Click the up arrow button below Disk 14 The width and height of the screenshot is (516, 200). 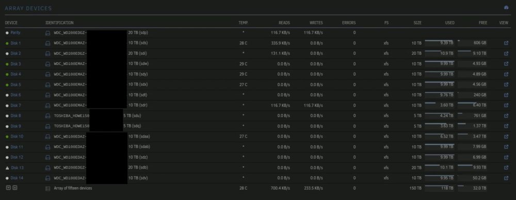pyautogui.click(x=14, y=188)
